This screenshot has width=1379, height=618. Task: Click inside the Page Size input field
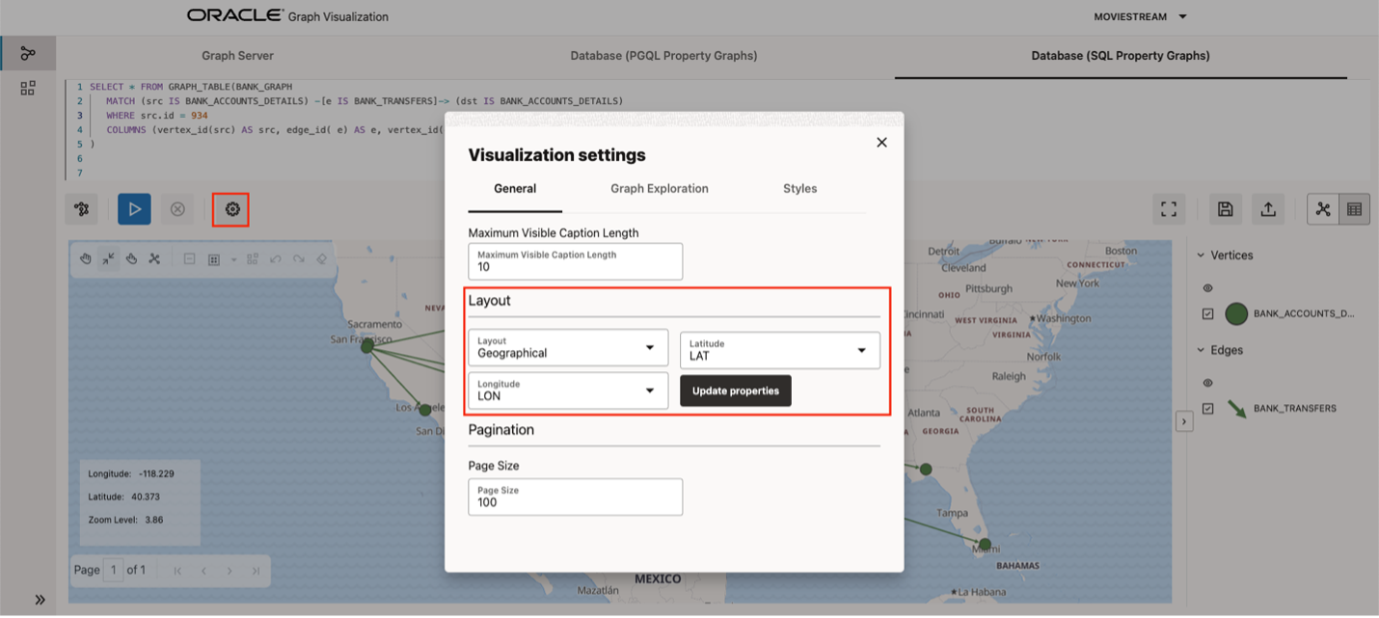coord(575,497)
